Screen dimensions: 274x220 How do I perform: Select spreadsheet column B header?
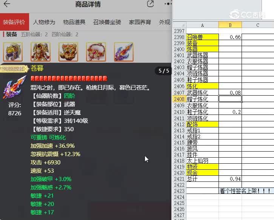[x=230, y=25]
